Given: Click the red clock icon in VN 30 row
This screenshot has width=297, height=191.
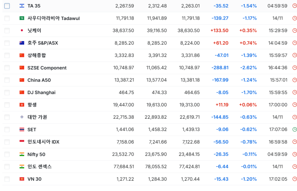Looking at the screenshot, I should tap(295, 179).
